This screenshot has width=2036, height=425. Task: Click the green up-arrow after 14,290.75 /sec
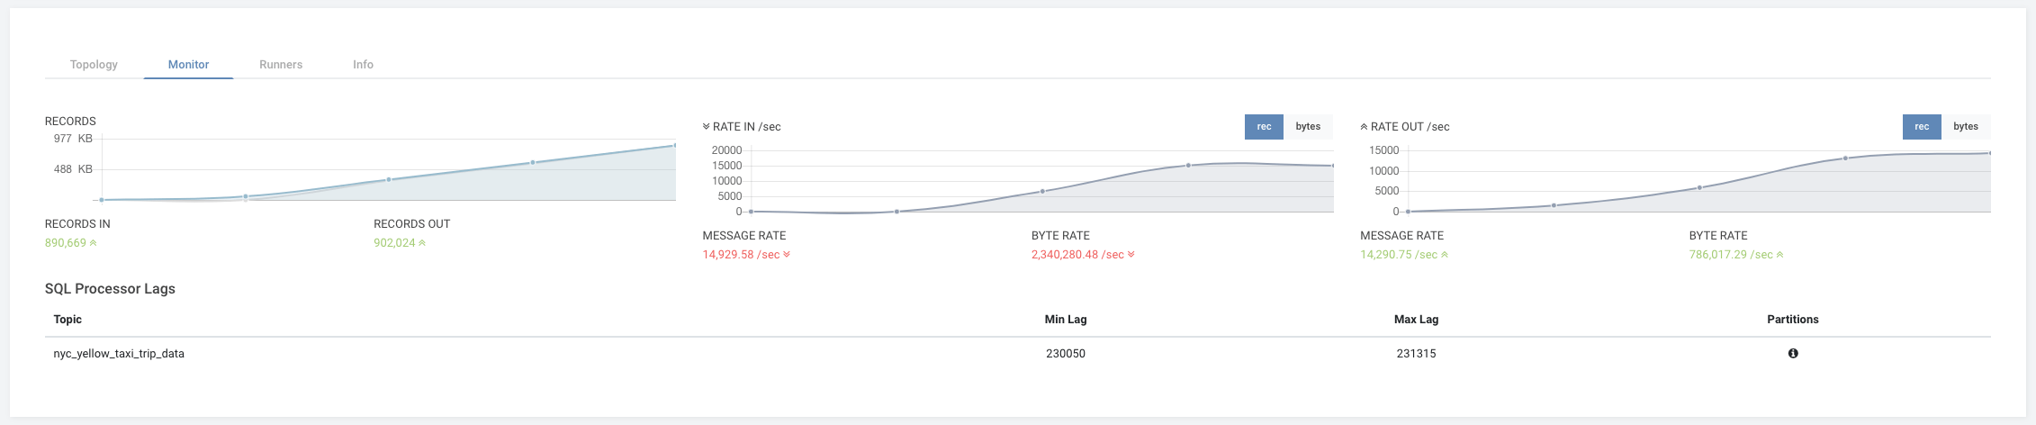[x=1445, y=255]
